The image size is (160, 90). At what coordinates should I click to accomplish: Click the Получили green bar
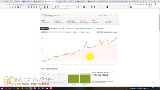pyautogui.click(x=85, y=78)
